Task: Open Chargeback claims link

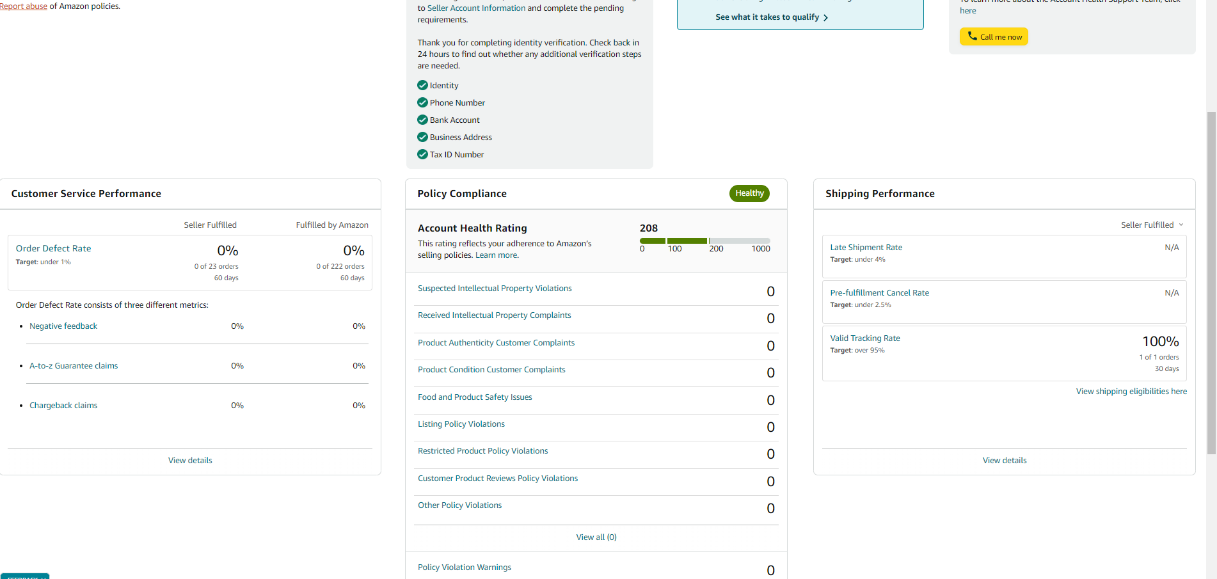Action: point(63,406)
